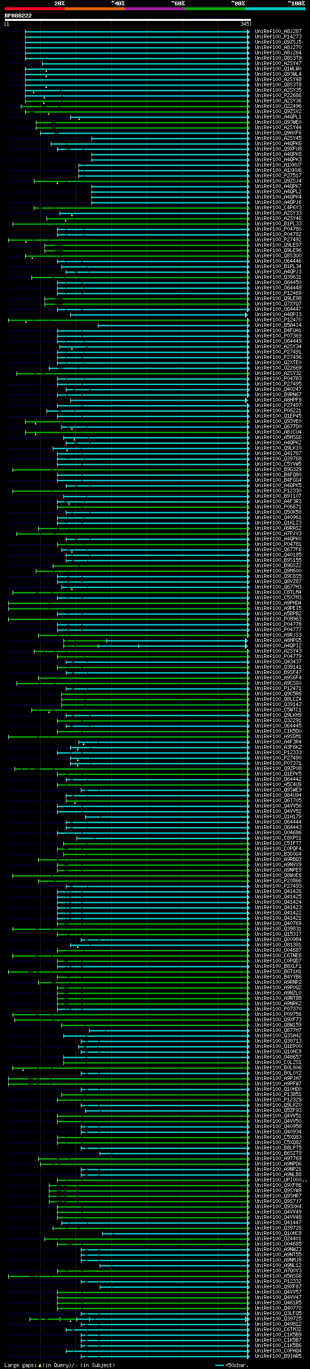310x1369 pixels.
Task: Open the UniRef100_A8J287 hit link
Action: [x=278, y=32]
